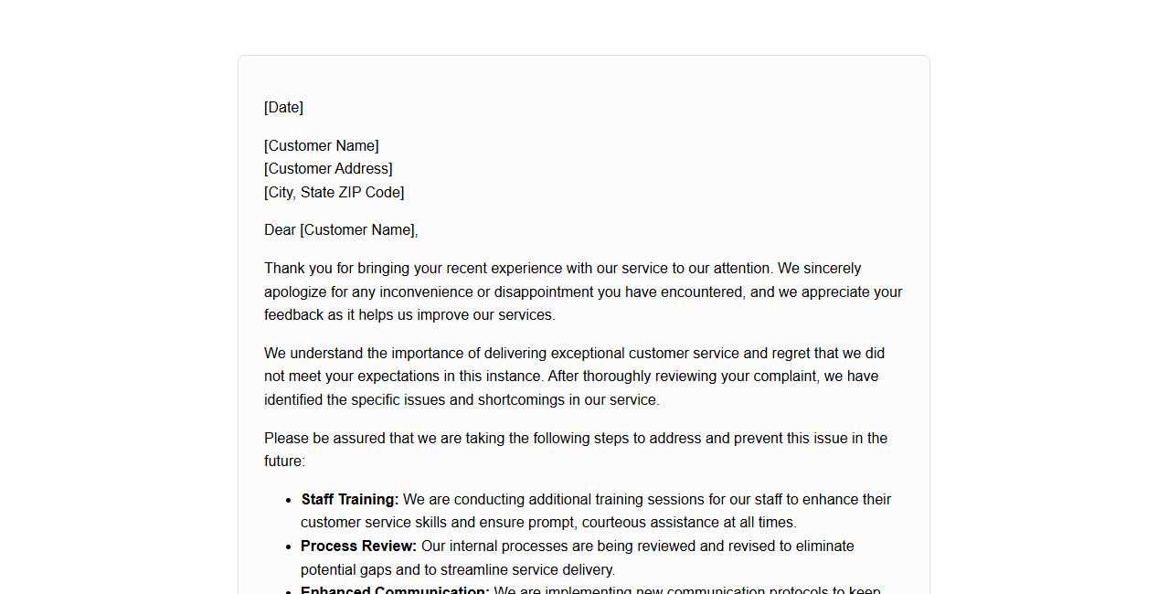Click [Customer Name] in the address block
The width and height of the screenshot is (1168, 594).
click(321, 146)
